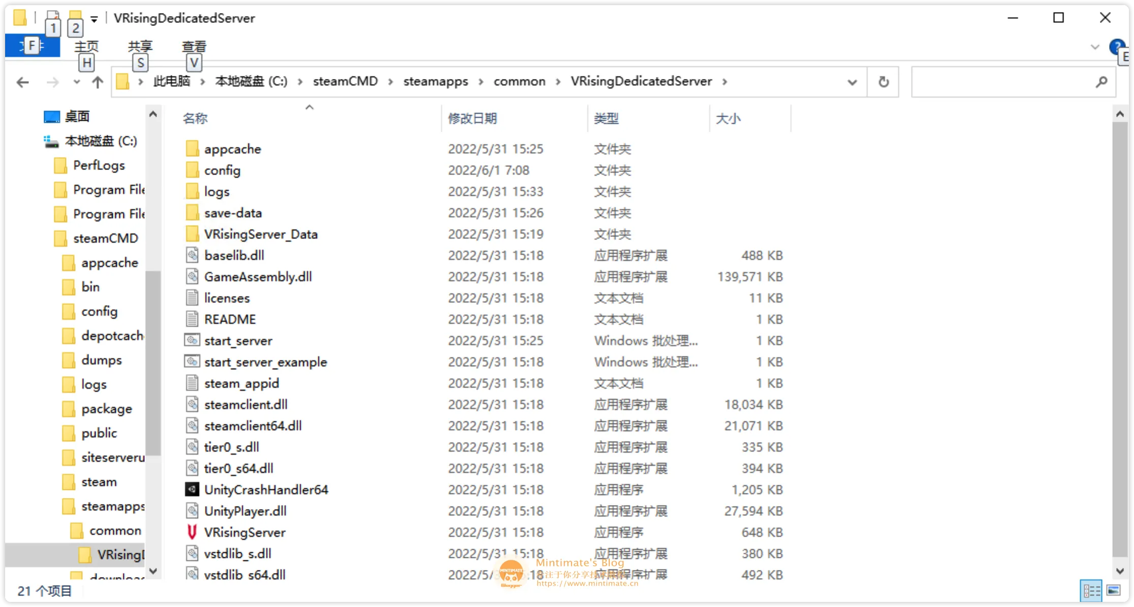Click the refresh button beside address bar
Screen dimensions: 1134x607
pyautogui.click(x=884, y=82)
